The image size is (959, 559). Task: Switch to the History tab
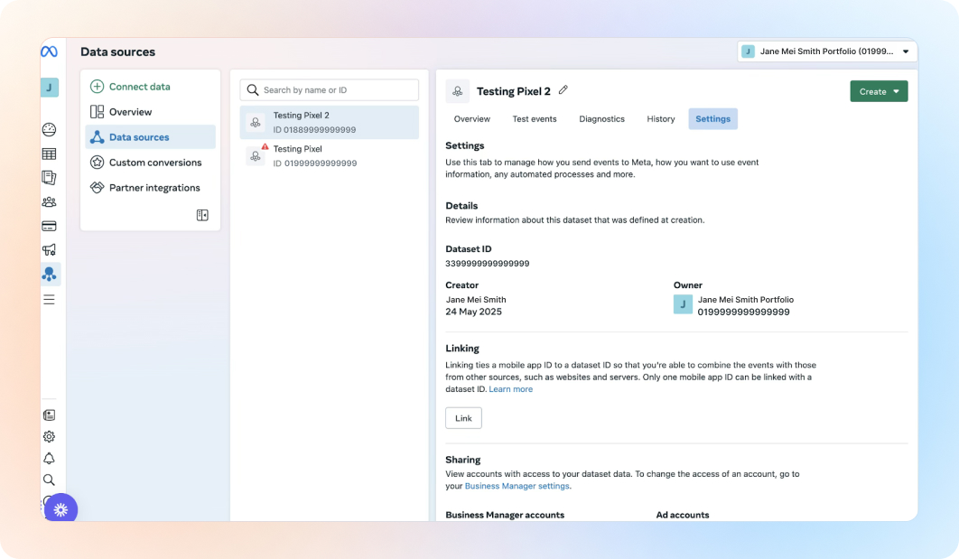click(x=660, y=118)
